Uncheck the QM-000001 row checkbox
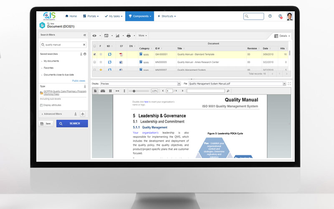The image size is (334, 209). click(95, 54)
